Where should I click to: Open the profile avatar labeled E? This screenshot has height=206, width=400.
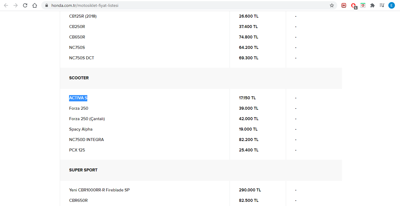pyautogui.click(x=392, y=5)
